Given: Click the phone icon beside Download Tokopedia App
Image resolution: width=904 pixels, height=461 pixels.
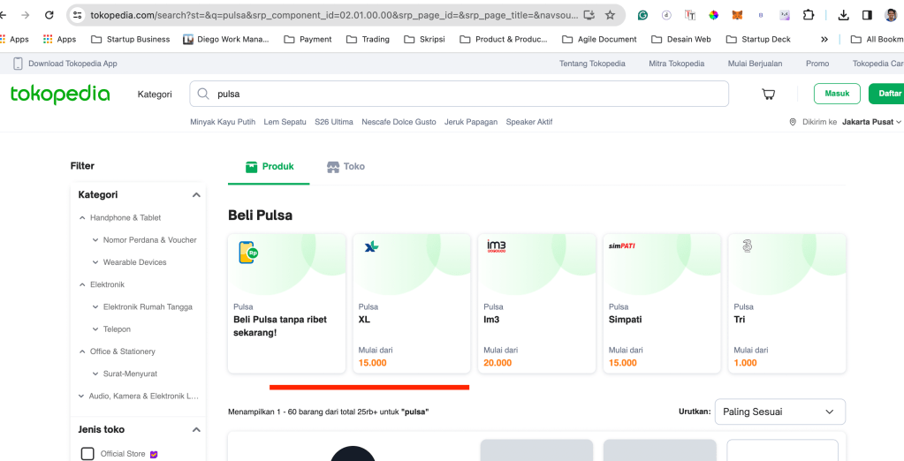Looking at the screenshot, I should pos(18,64).
